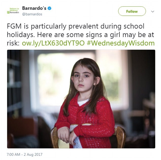This screenshot has height=160, width=161.
Task: Click the small green square Barnardo's logo icon
Action: click(8, 12)
